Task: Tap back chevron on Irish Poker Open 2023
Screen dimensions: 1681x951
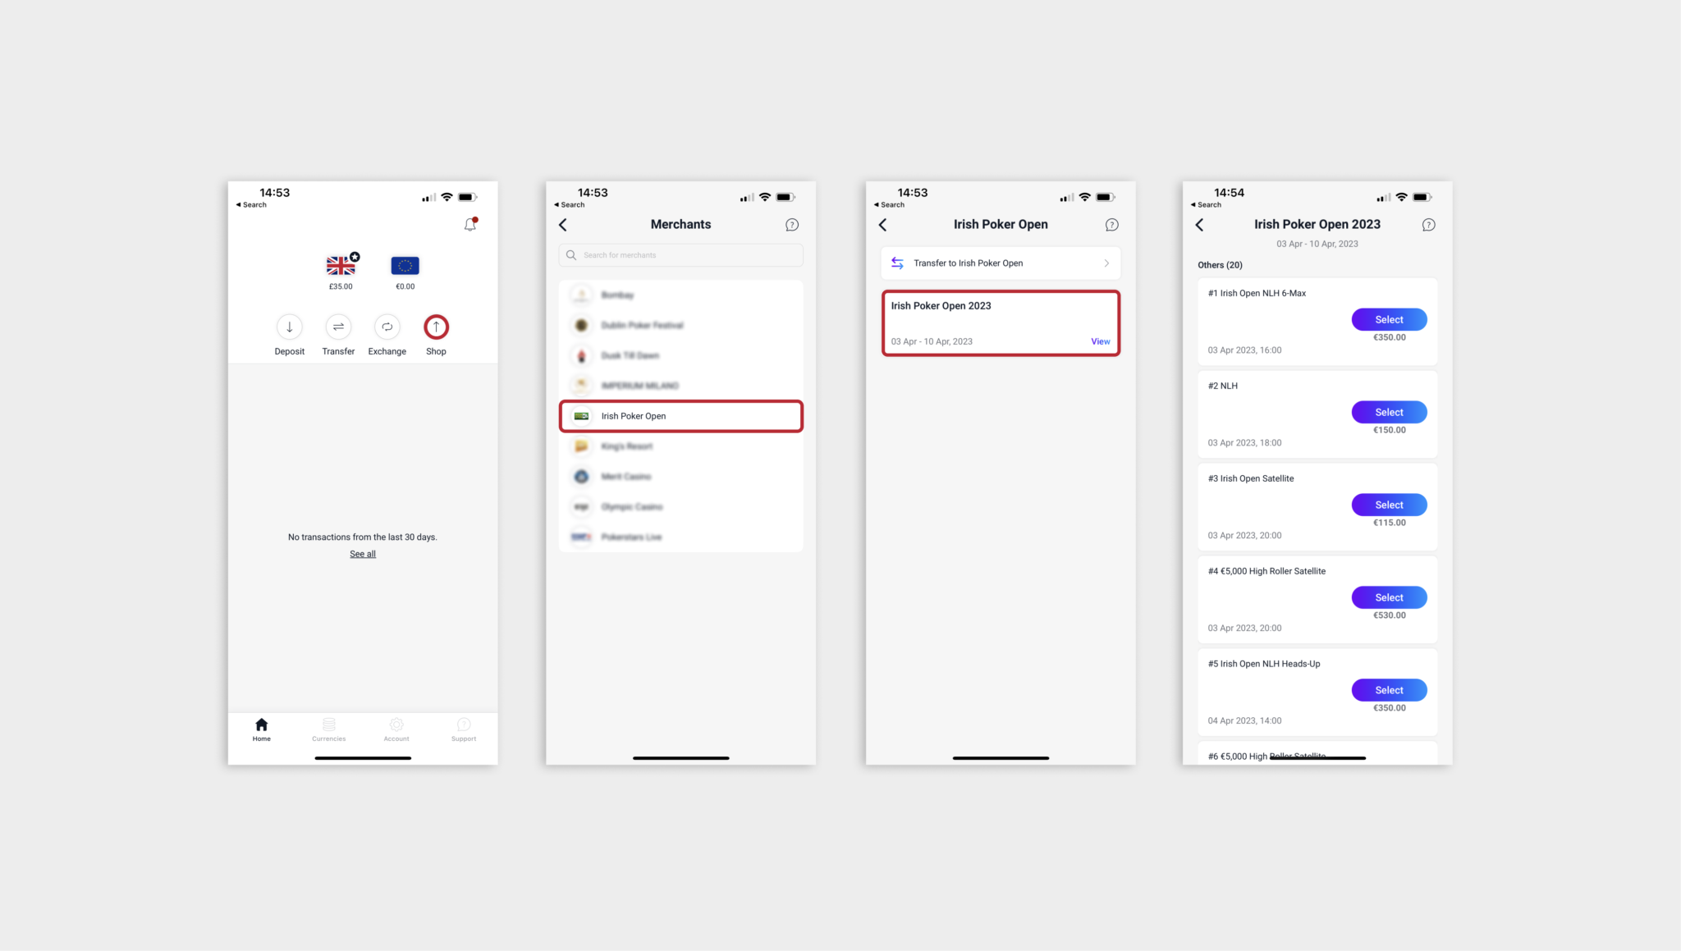Action: (x=1201, y=224)
